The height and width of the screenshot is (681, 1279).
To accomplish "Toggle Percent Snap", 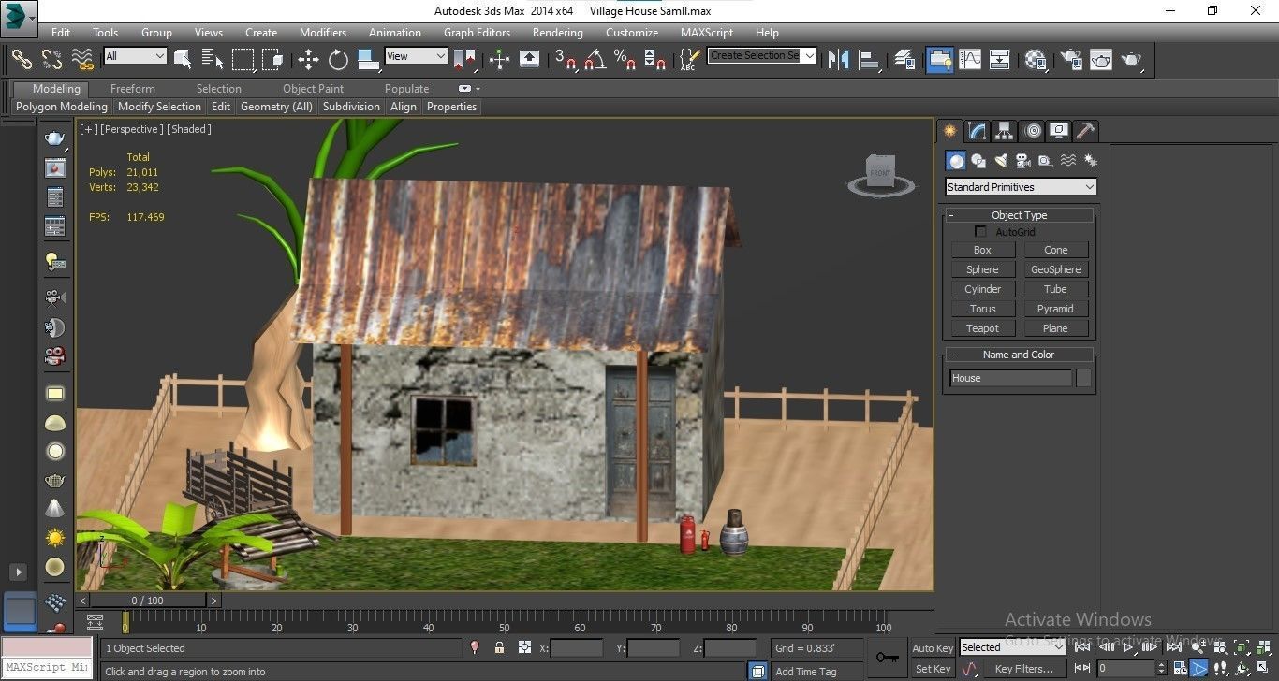I will (625, 59).
